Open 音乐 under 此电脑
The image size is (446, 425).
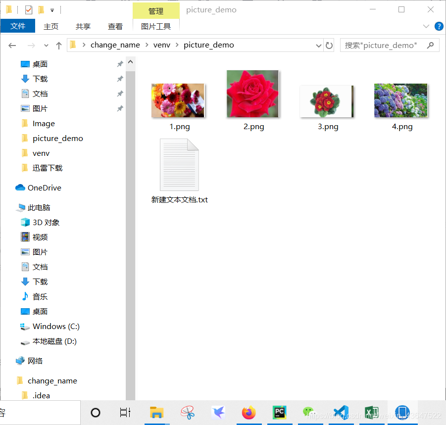point(40,297)
